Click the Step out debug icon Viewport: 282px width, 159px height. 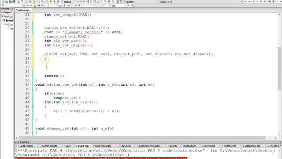98,1
